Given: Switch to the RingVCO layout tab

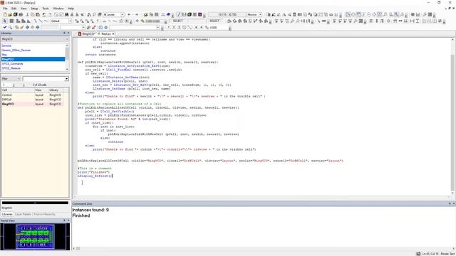Looking at the screenshot, I should pyautogui.click(x=87, y=34).
